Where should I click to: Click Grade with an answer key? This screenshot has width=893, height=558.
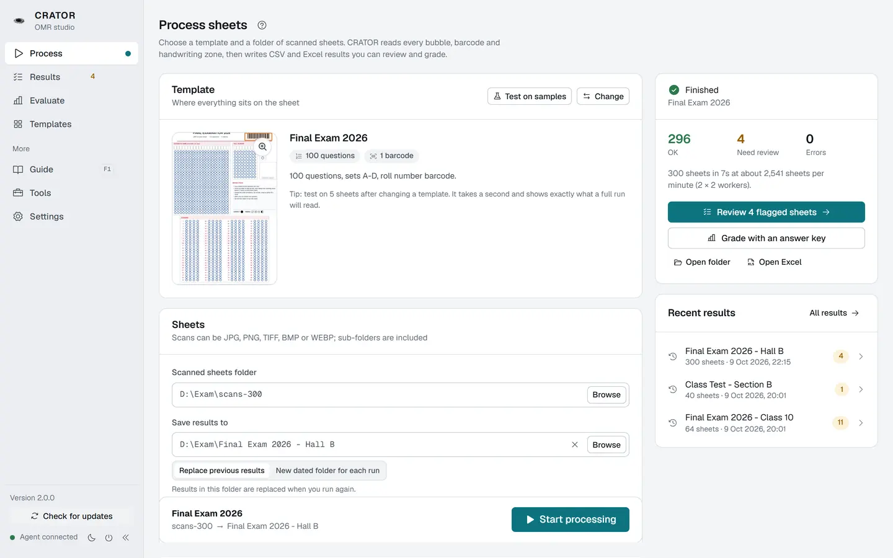(x=766, y=238)
